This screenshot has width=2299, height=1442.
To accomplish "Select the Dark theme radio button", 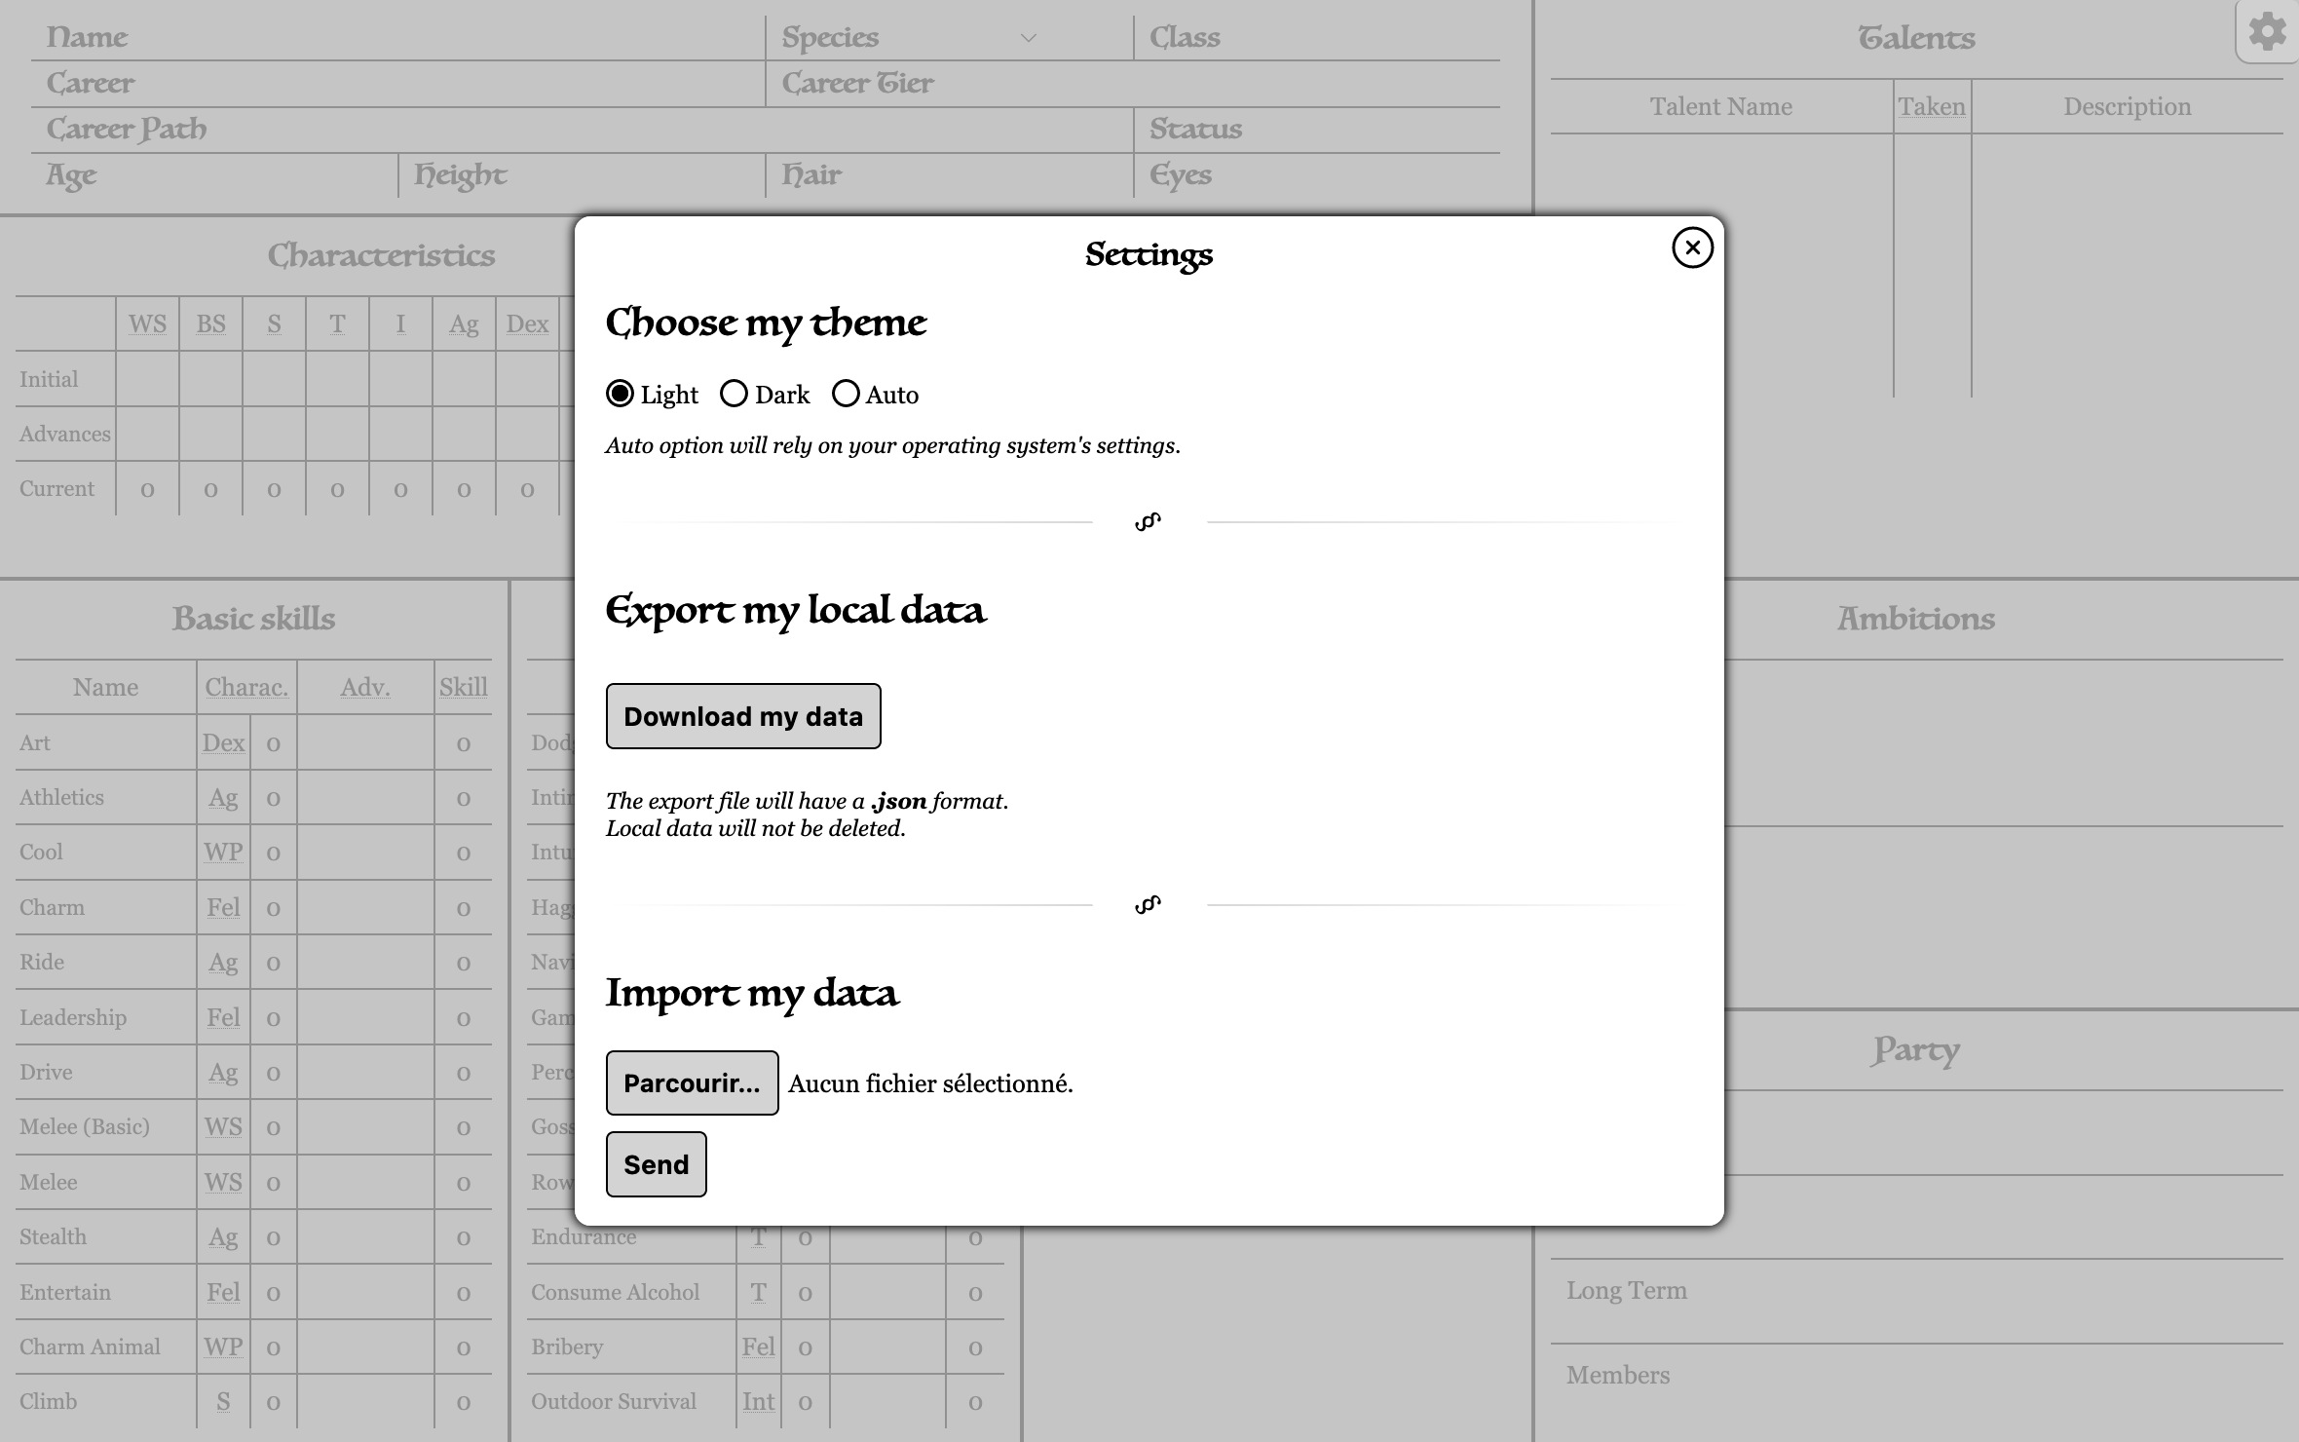I will [x=734, y=394].
